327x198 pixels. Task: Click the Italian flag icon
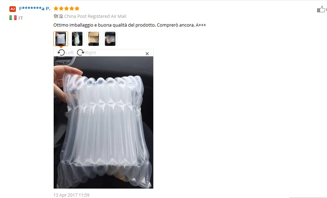coord(13,18)
